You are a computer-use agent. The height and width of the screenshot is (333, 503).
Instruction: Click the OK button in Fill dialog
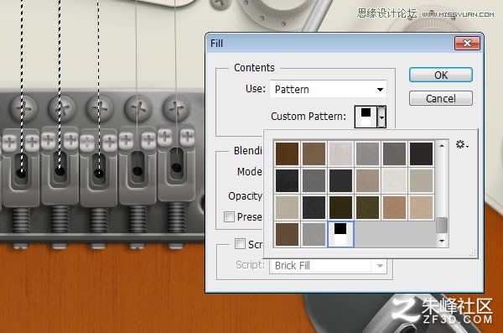[441, 75]
